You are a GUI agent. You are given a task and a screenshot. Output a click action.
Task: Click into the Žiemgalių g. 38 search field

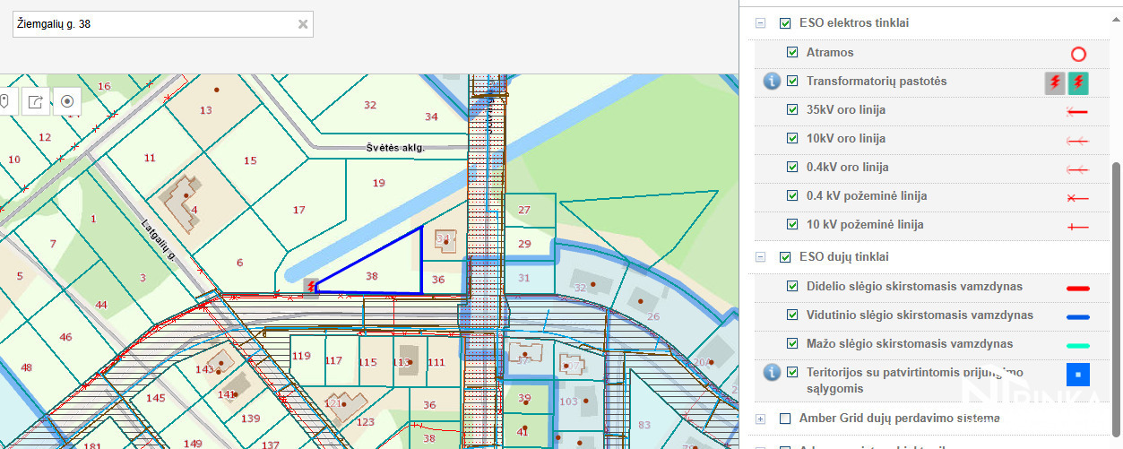pyautogui.click(x=152, y=24)
